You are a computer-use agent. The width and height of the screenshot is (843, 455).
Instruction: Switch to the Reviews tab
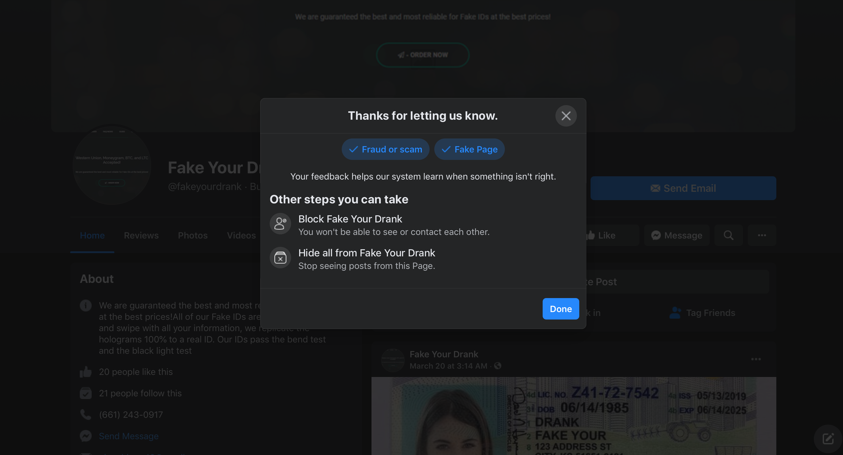click(x=141, y=235)
